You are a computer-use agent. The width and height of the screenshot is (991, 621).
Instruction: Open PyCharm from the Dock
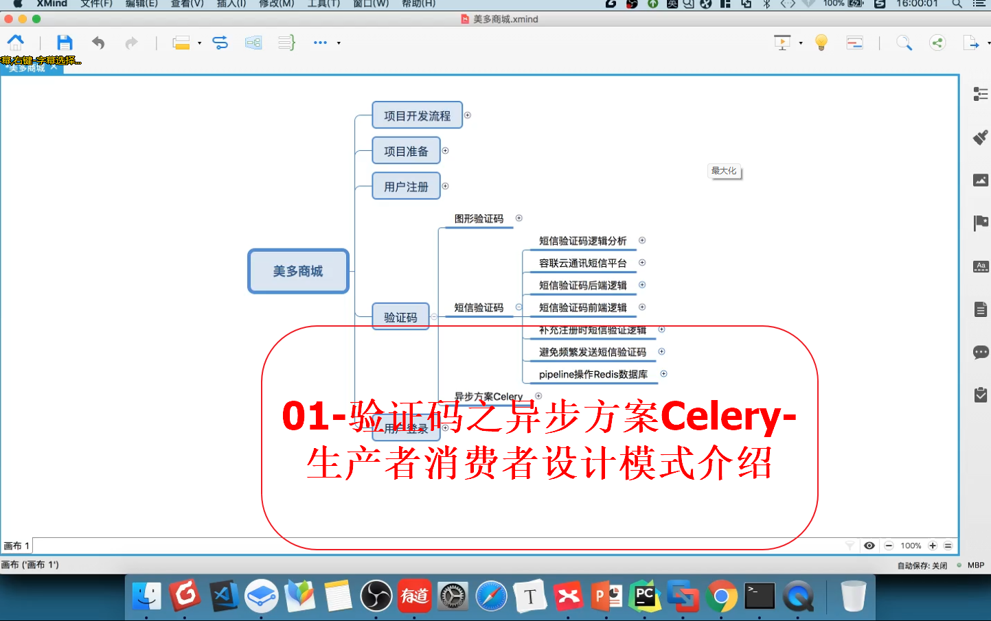click(644, 596)
